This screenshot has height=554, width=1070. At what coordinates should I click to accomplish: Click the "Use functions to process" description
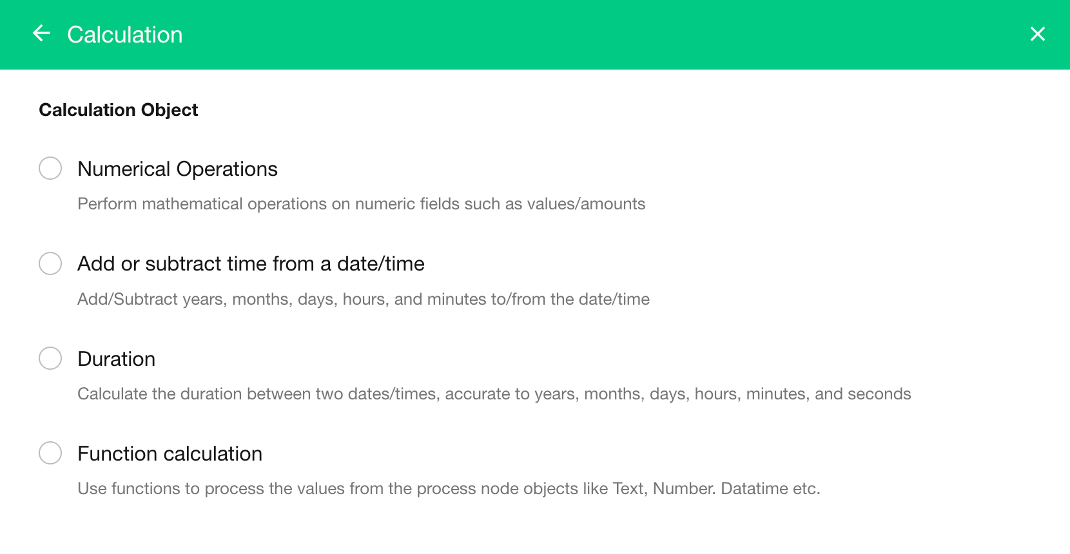449,489
